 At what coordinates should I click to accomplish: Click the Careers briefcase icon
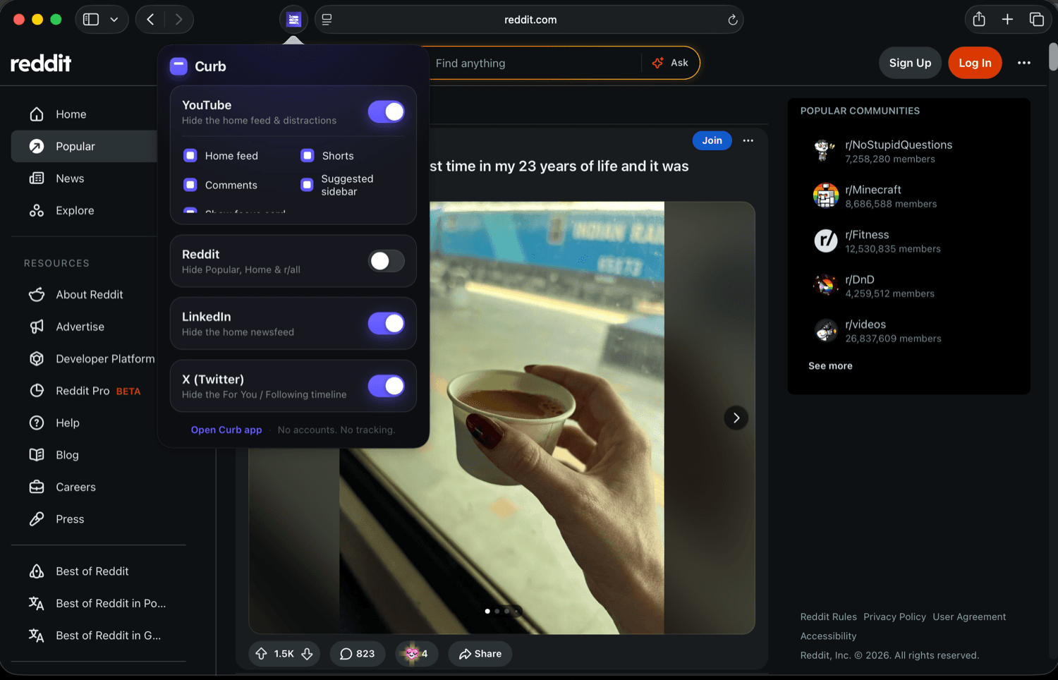coord(37,487)
